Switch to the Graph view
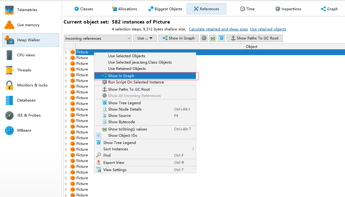345x197 pixels. 329,9
